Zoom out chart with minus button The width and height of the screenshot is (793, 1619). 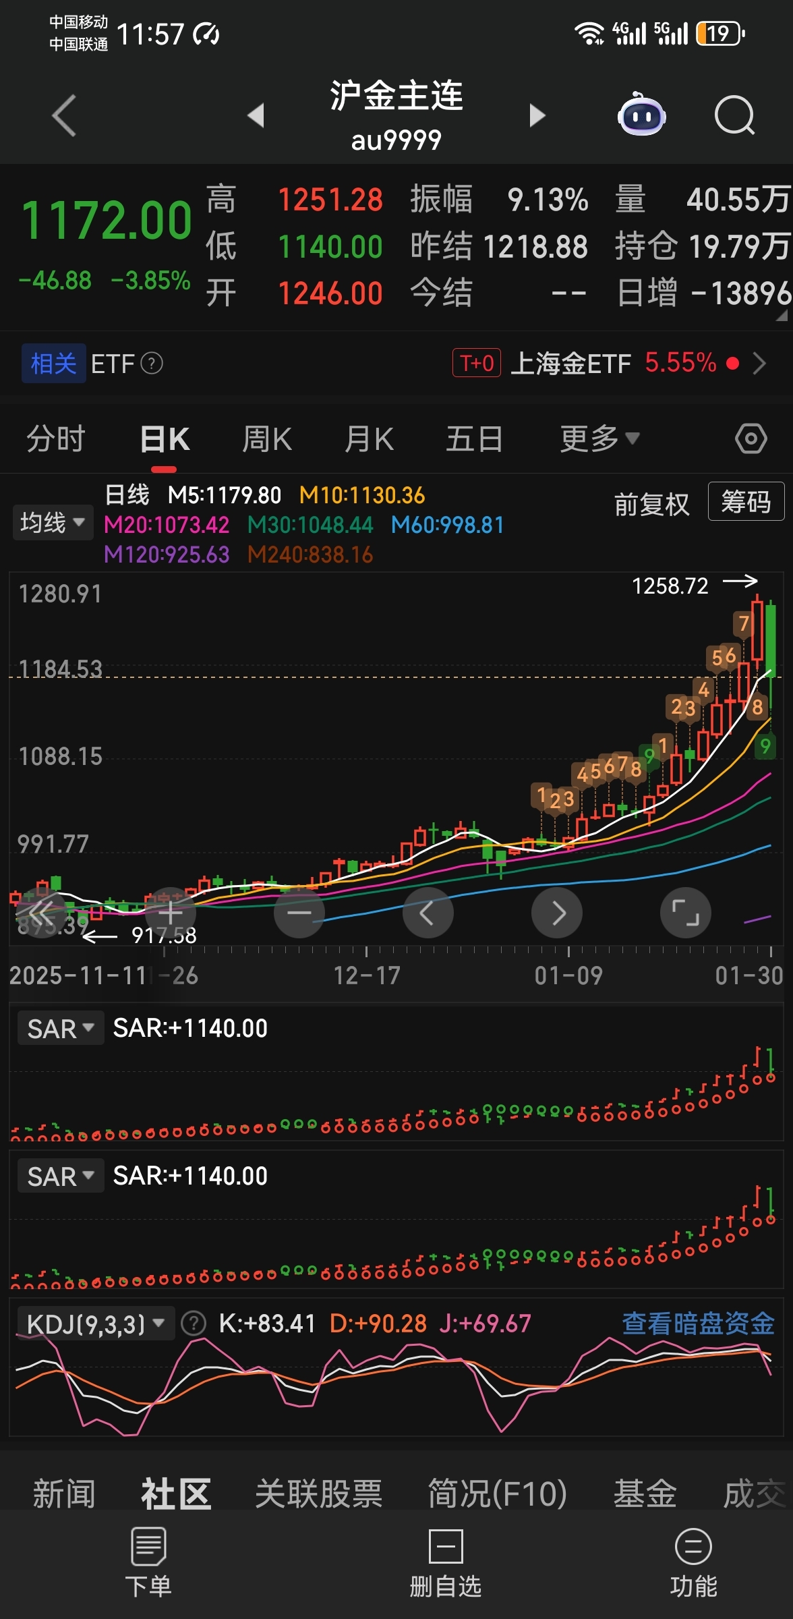(299, 913)
